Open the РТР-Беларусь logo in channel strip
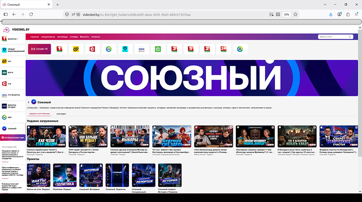362x202 pixels. click(x=141, y=49)
